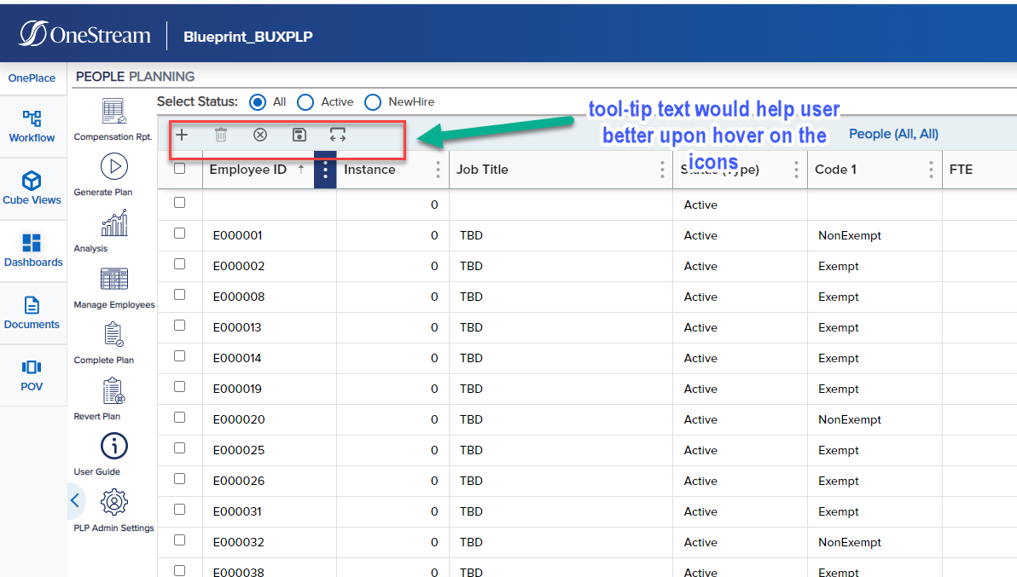Click the cancel changes icon
1017x577 pixels.
[x=259, y=135]
